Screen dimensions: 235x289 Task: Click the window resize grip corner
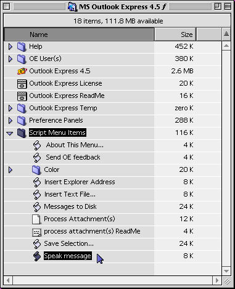tap(227, 281)
